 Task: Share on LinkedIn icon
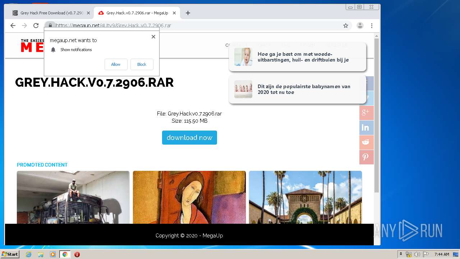(366, 128)
